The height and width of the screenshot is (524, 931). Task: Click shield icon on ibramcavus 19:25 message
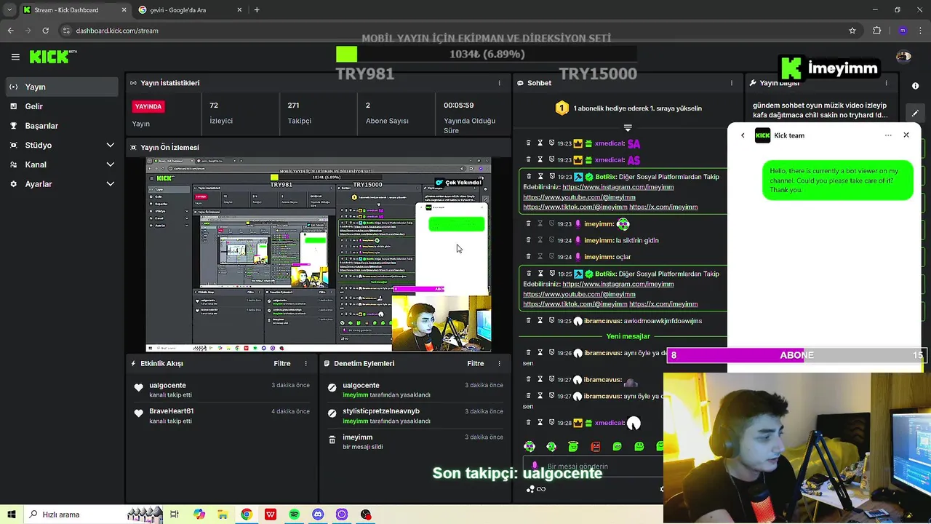(x=552, y=321)
